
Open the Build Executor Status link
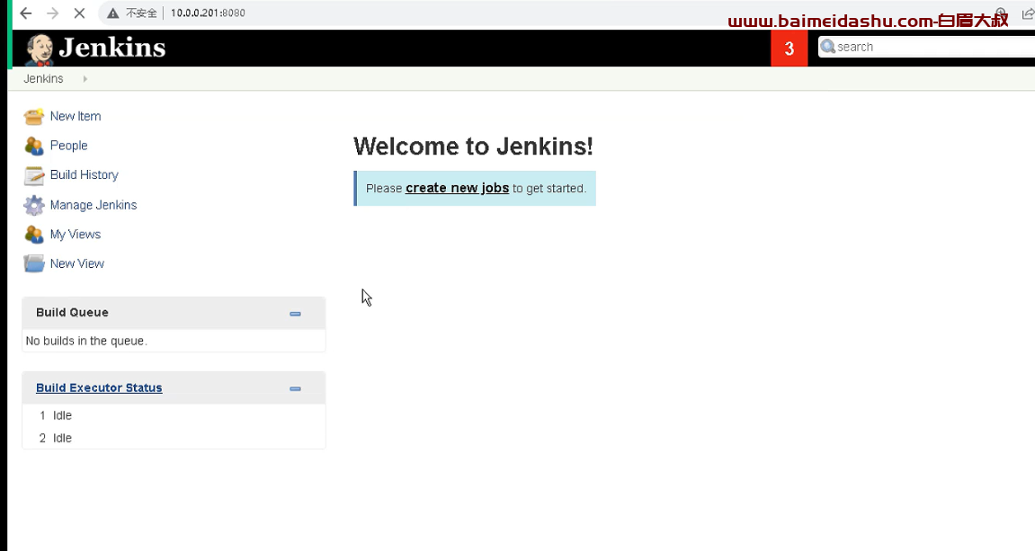click(x=99, y=388)
